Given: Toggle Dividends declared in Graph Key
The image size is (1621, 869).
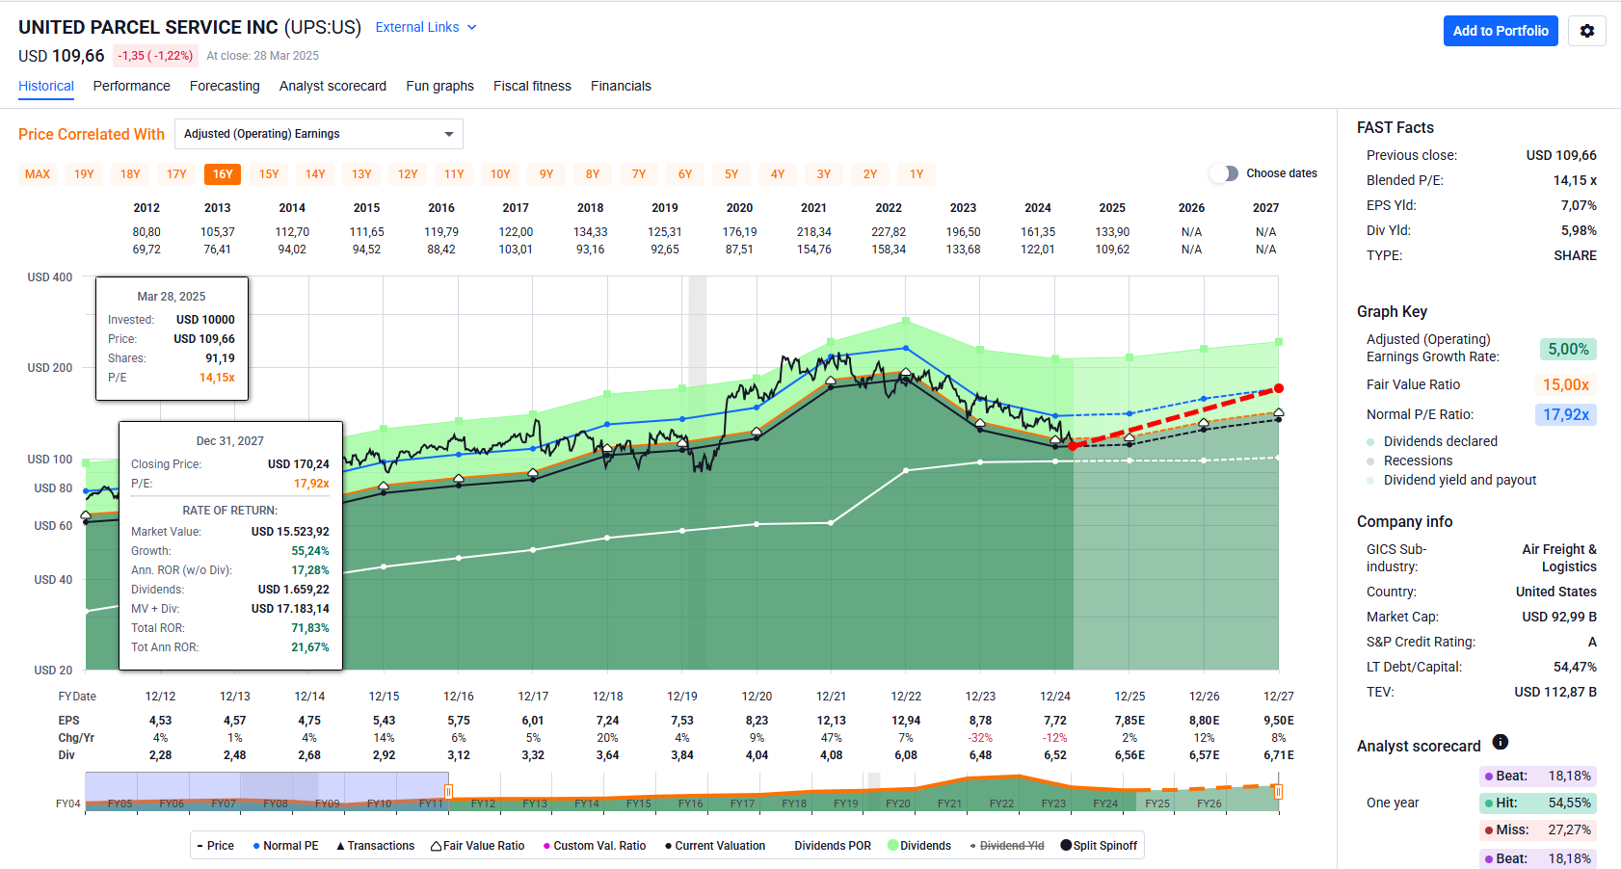Looking at the screenshot, I should coord(1370,441).
